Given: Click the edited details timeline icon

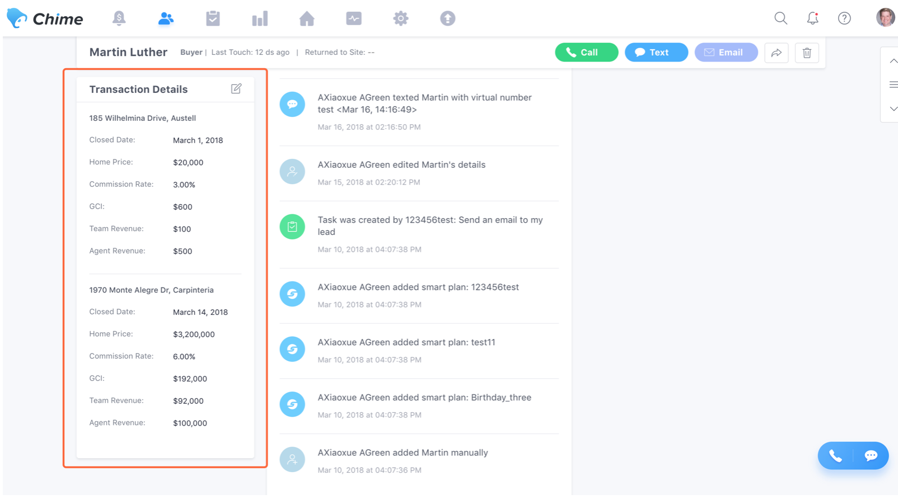Looking at the screenshot, I should [x=292, y=171].
